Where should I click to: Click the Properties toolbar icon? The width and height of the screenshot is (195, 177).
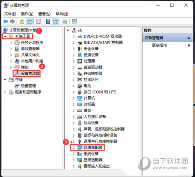pyautogui.click(x=38, y=21)
